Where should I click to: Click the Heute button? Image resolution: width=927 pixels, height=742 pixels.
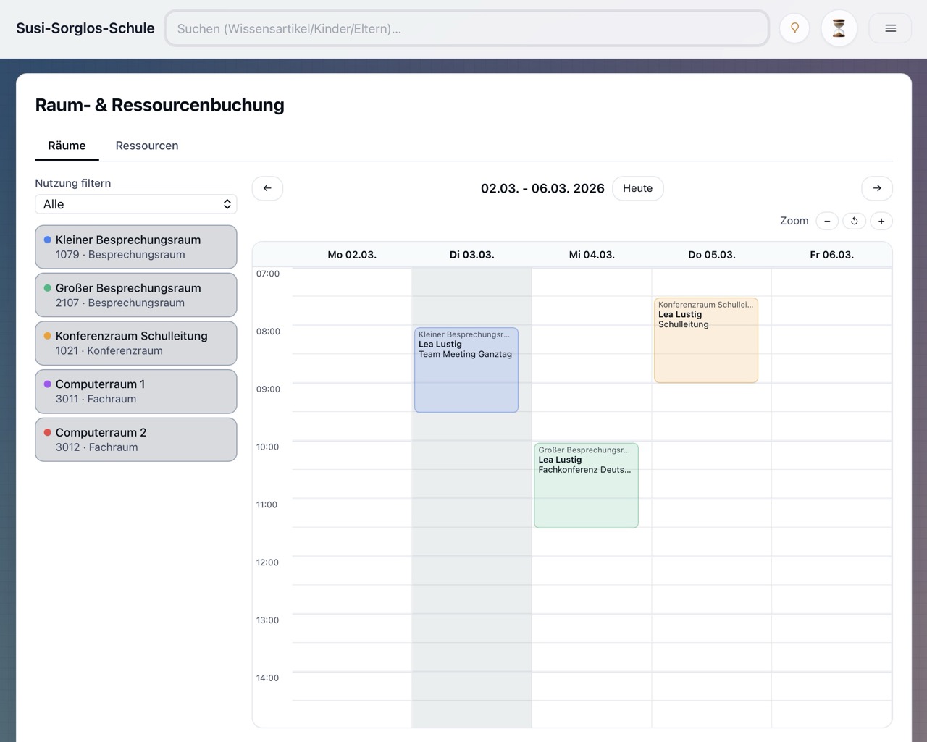click(637, 188)
